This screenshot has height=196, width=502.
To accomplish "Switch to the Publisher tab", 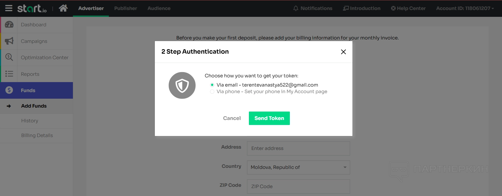I will (x=125, y=8).
